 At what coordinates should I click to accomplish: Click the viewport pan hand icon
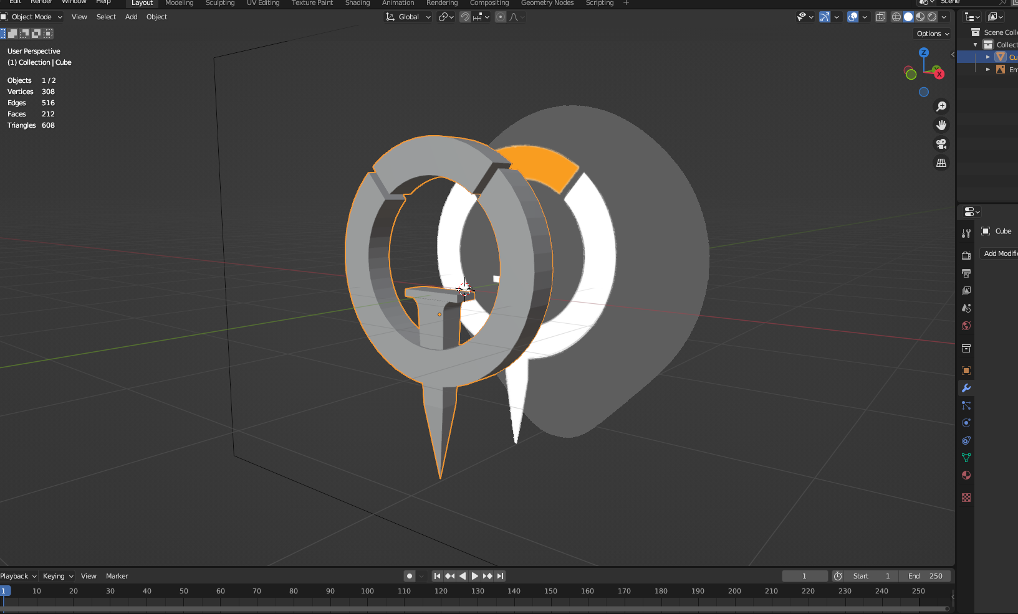pos(941,125)
